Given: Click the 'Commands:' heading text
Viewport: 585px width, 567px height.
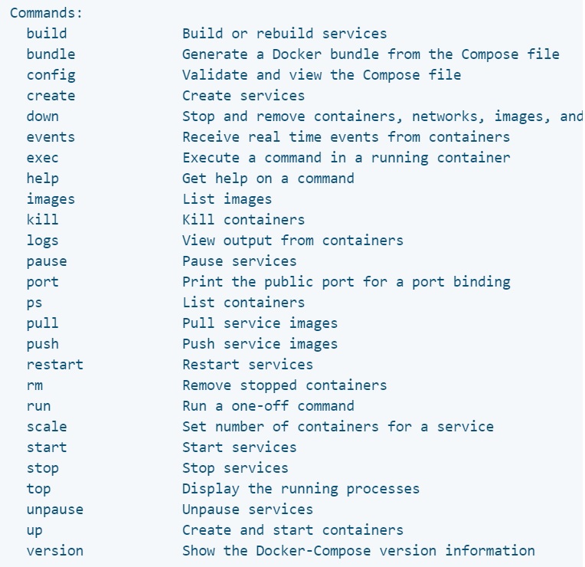Looking at the screenshot, I should pos(46,13).
